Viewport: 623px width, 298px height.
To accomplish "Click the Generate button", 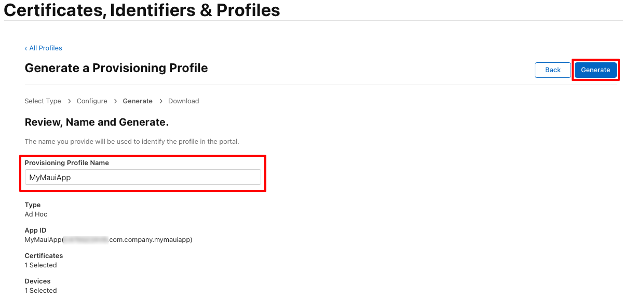I will (x=595, y=70).
